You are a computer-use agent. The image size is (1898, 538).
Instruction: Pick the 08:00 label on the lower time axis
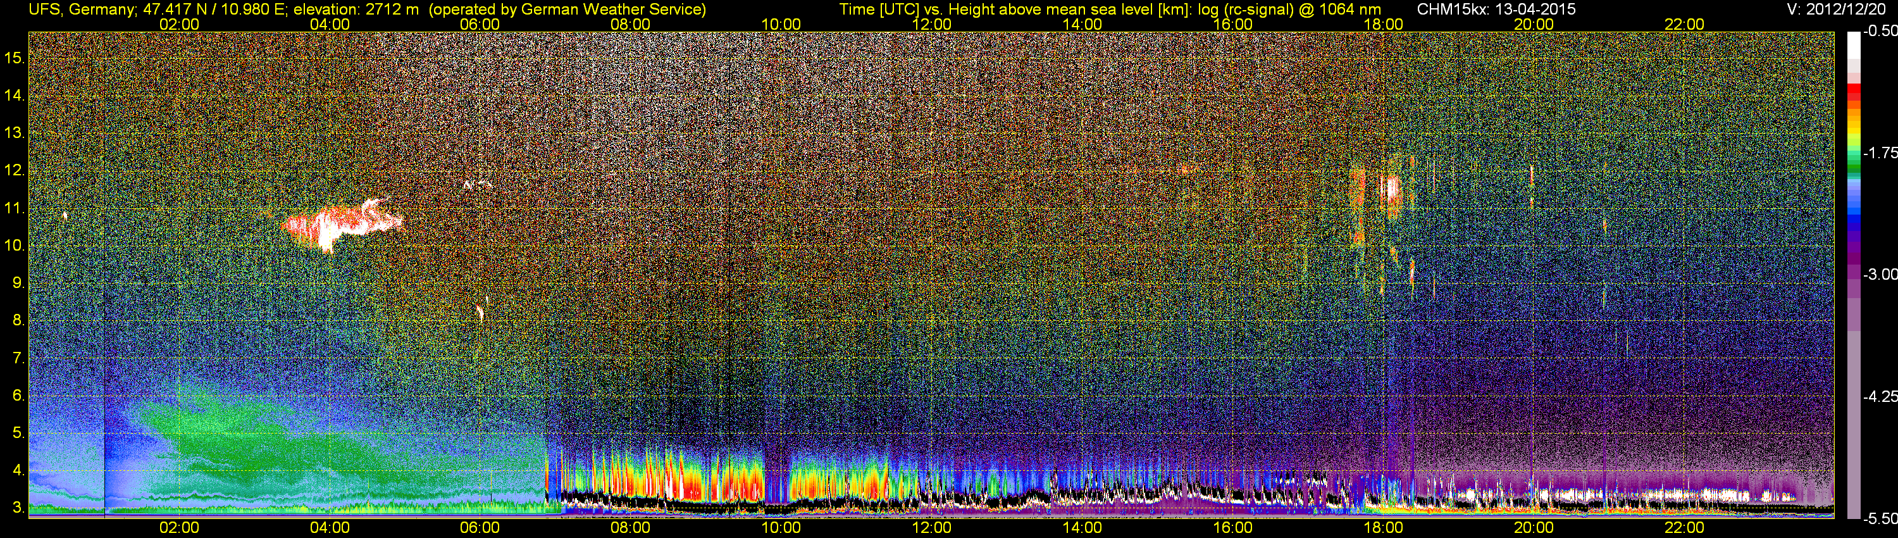(x=630, y=528)
